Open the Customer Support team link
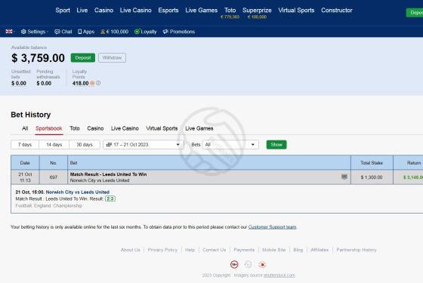The image size is (423, 283). tap(272, 227)
